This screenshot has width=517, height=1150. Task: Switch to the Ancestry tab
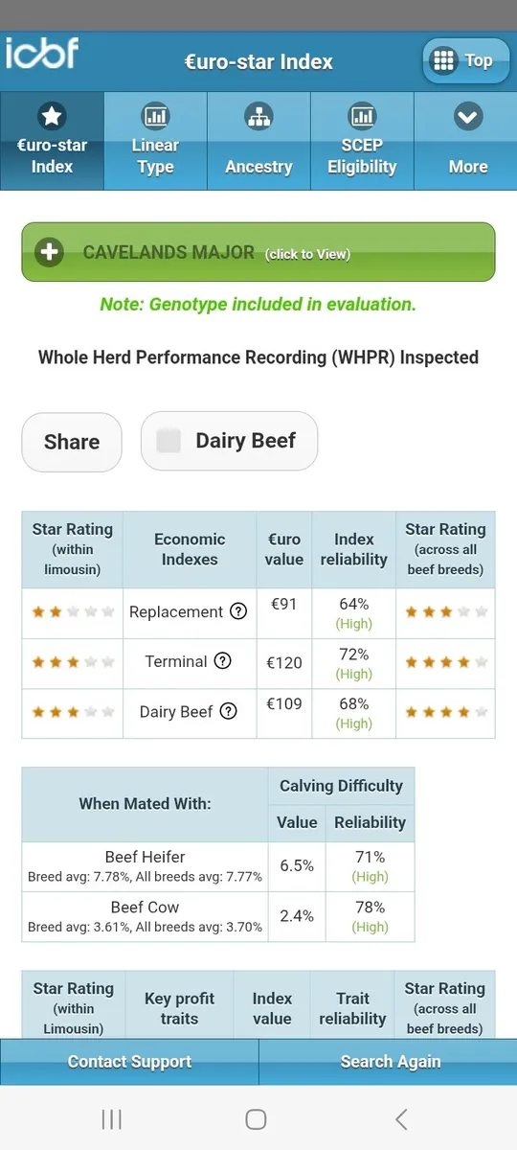pos(258,141)
